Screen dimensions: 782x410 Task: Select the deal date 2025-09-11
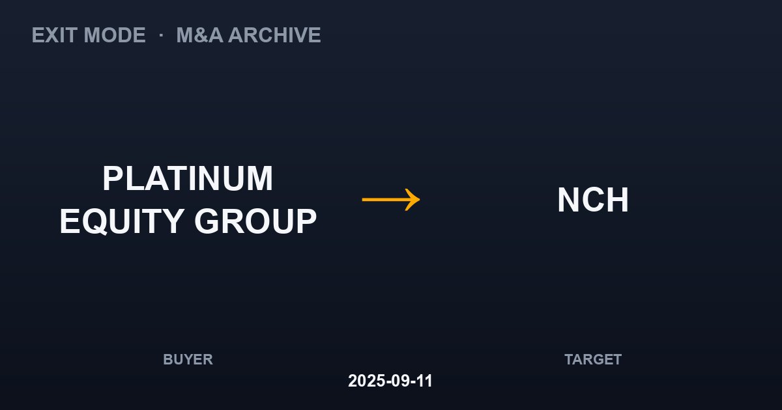point(390,381)
